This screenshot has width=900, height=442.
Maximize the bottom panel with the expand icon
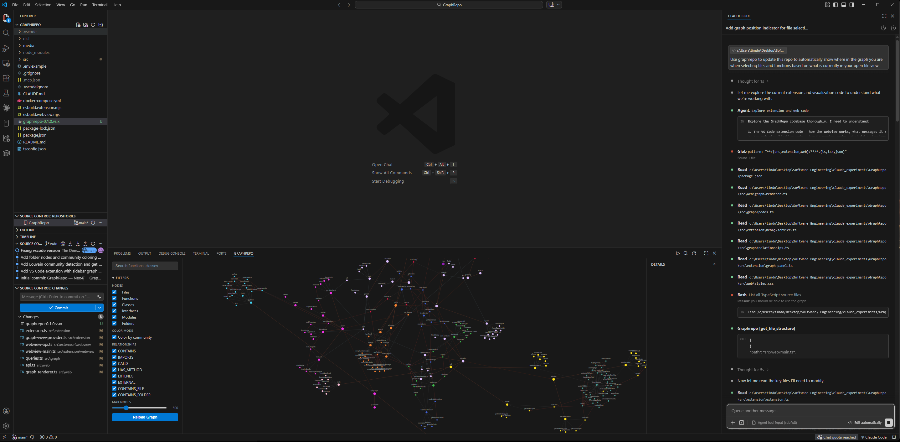tap(707, 253)
